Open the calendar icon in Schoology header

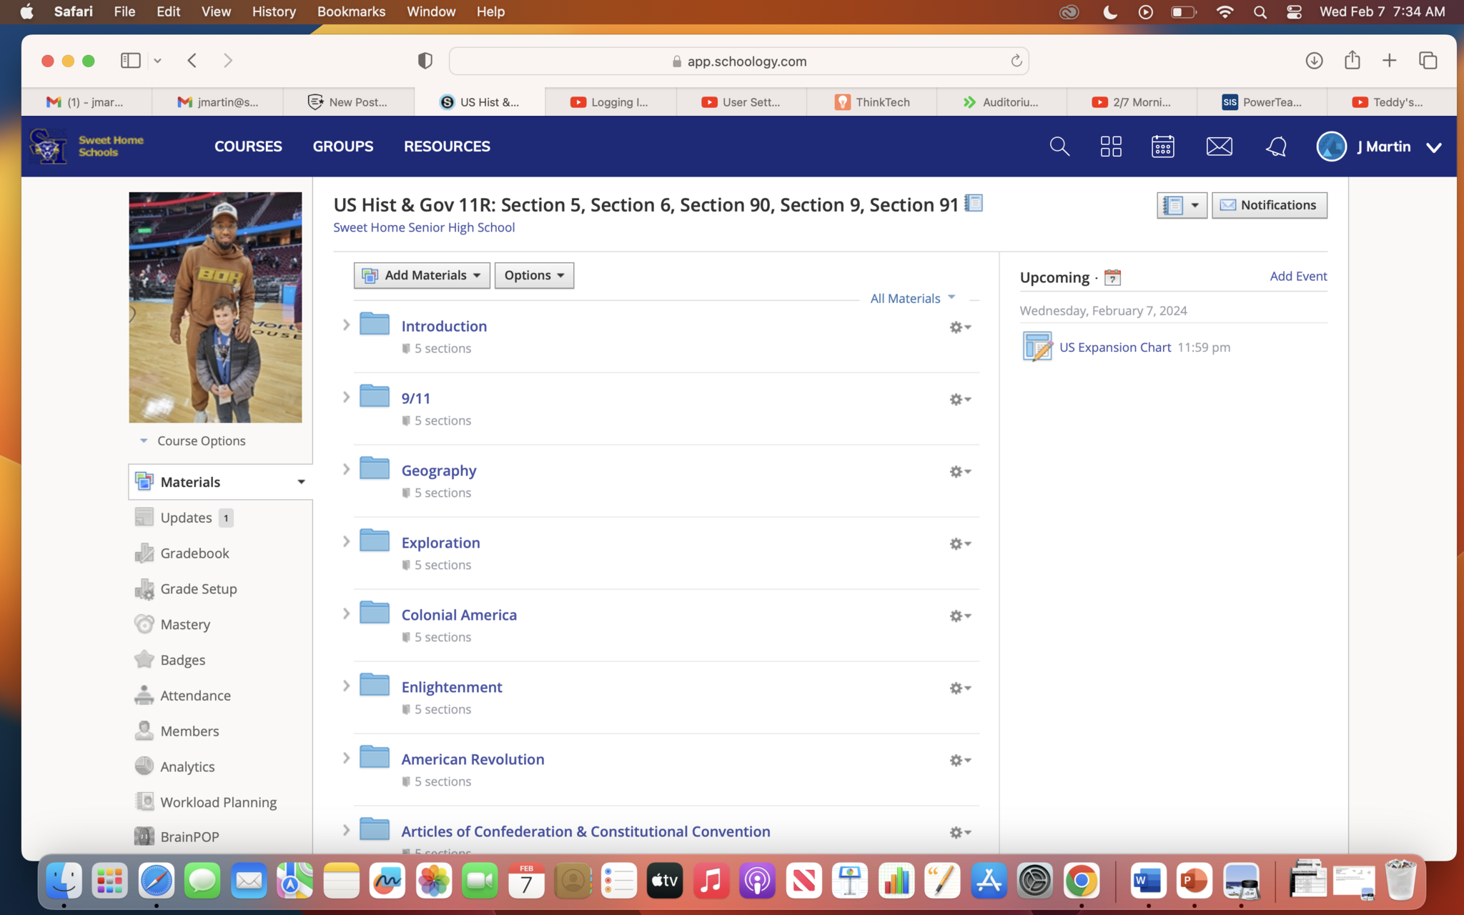(x=1163, y=147)
